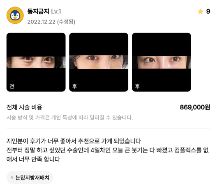Click the price 869,000원
Viewport: 217px width, 191px height.
(x=195, y=107)
